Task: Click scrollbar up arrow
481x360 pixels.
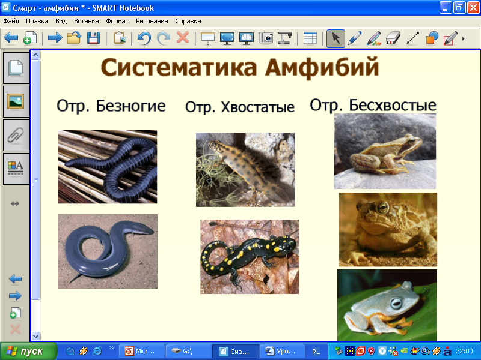Action: (36, 55)
